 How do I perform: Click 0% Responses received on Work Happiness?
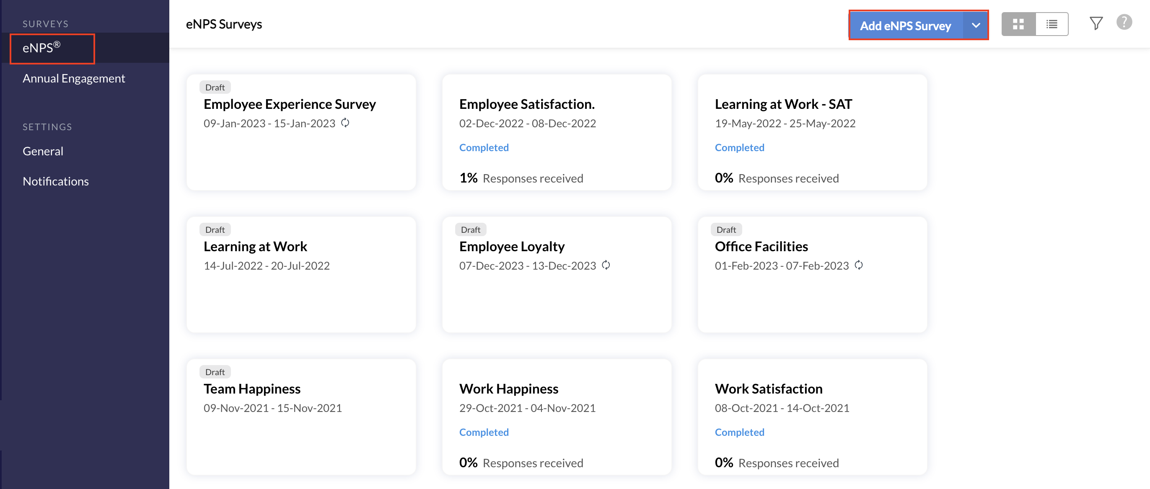521,463
